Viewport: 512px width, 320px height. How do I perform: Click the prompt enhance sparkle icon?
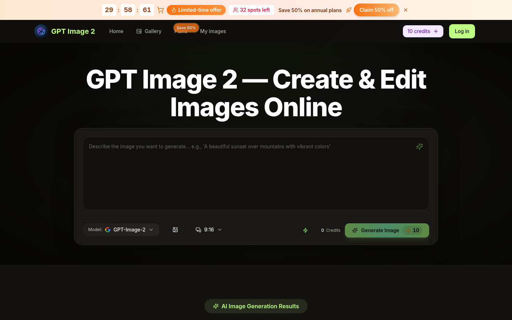pyautogui.click(x=420, y=146)
